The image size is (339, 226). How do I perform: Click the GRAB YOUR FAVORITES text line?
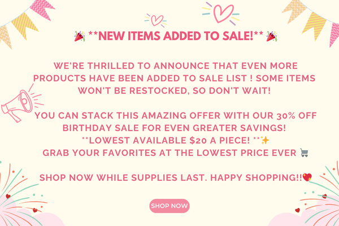pyautogui.click(x=169, y=153)
